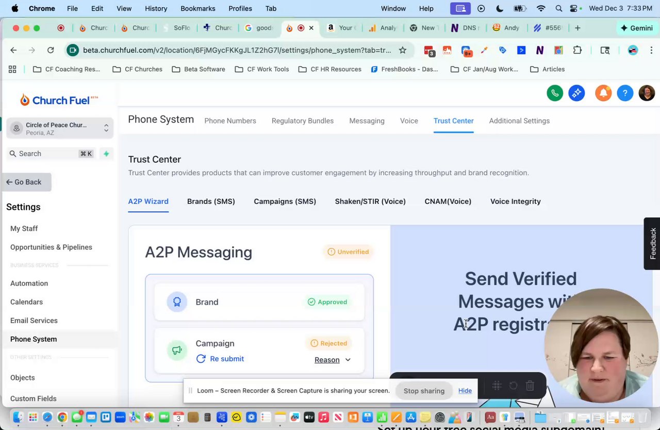Select Phone System in sidebar
Image resolution: width=660 pixels, height=430 pixels.
[x=34, y=339]
